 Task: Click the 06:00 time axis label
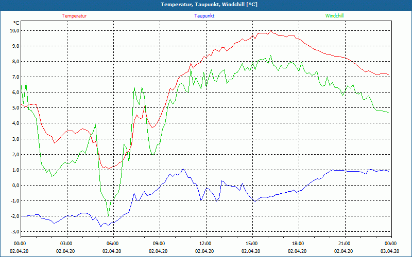click(x=113, y=244)
